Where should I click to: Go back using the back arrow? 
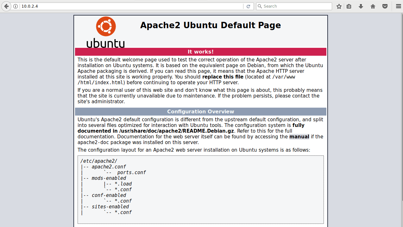pos(6,6)
